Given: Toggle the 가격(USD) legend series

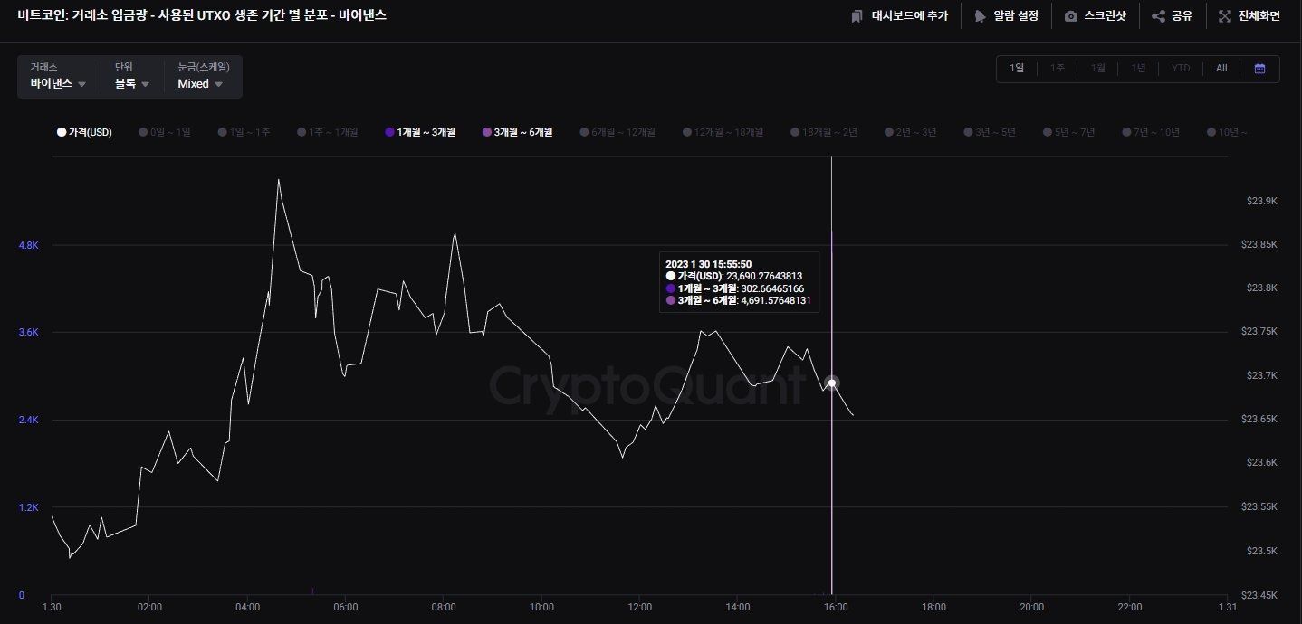Looking at the screenshot, I should coord(84,131).
